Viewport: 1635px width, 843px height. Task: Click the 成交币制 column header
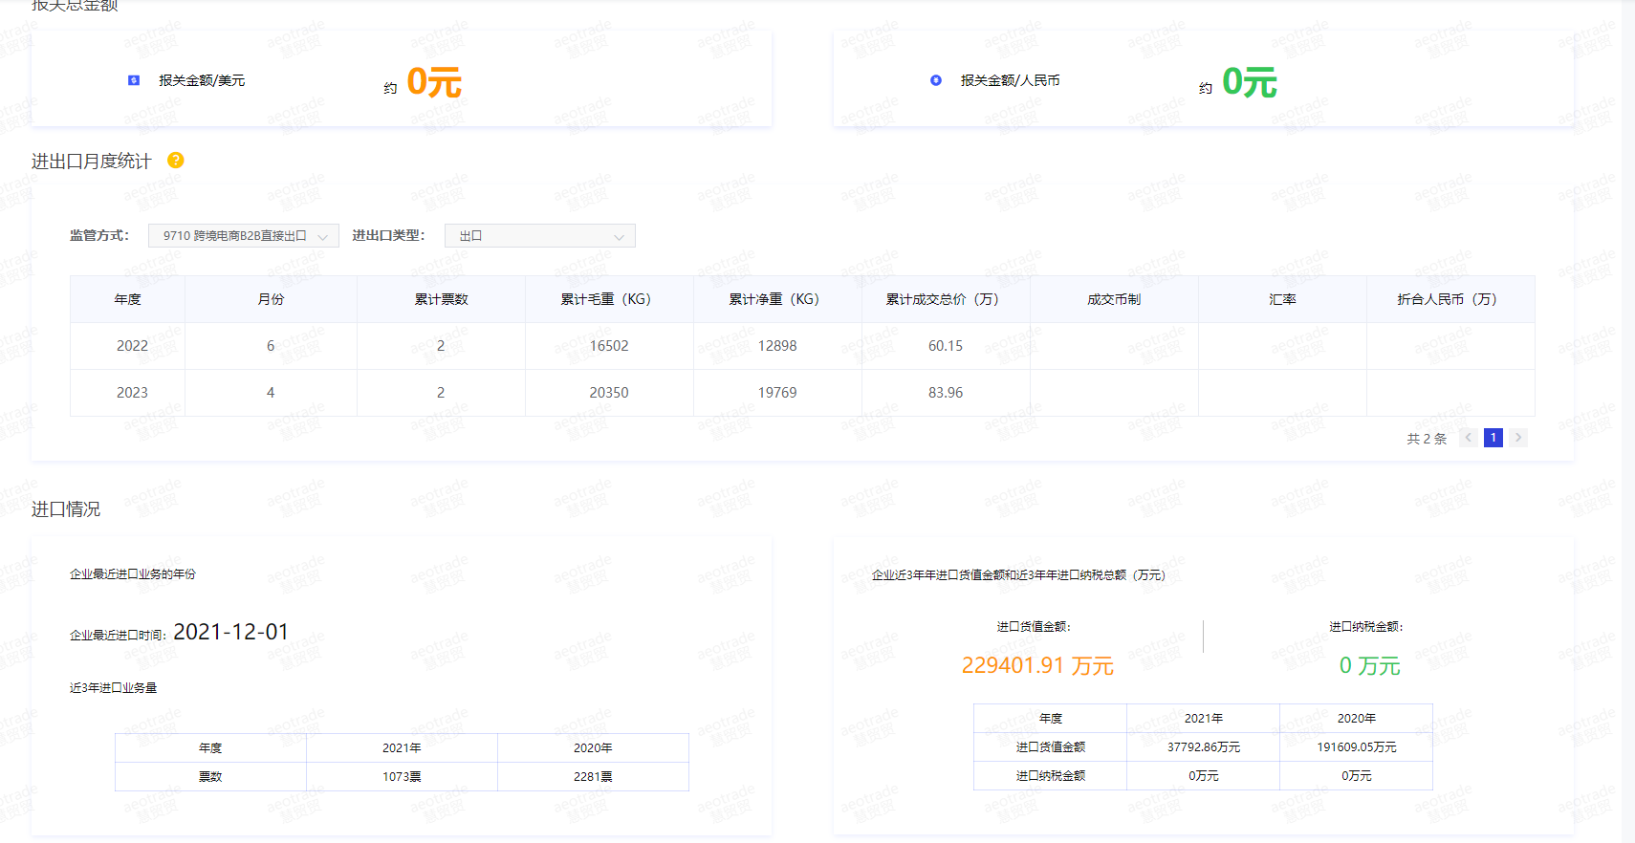point(1114,299)
